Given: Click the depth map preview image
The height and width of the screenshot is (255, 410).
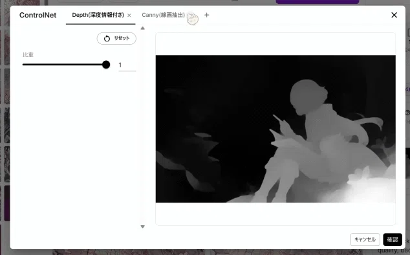Looking at the screenshot, I should point(275,129).
